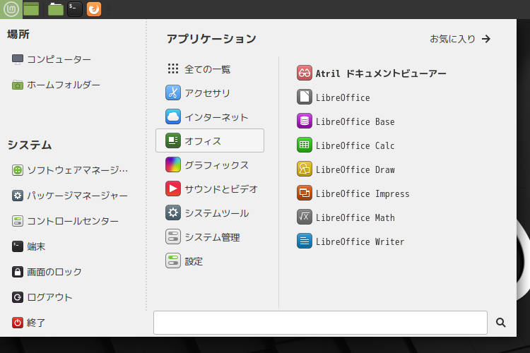Viewport: 530px width, 353px height.
Task: Open コントロールセンター
Action: (65, 221)
